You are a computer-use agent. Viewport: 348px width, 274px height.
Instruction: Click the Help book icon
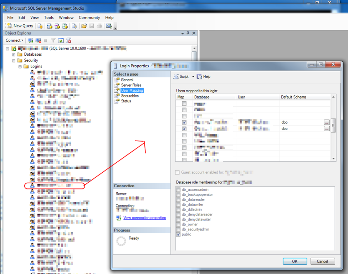(199, 77)
